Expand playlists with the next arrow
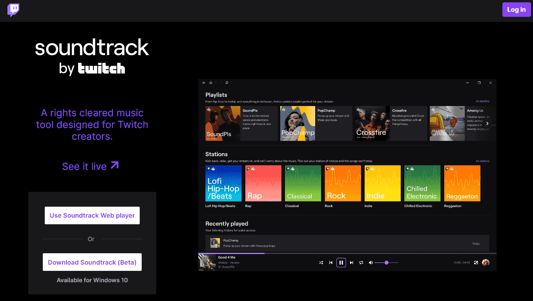The width and height of the screenshot is (533, 301). pyautogui.click(x=487, y=124)
